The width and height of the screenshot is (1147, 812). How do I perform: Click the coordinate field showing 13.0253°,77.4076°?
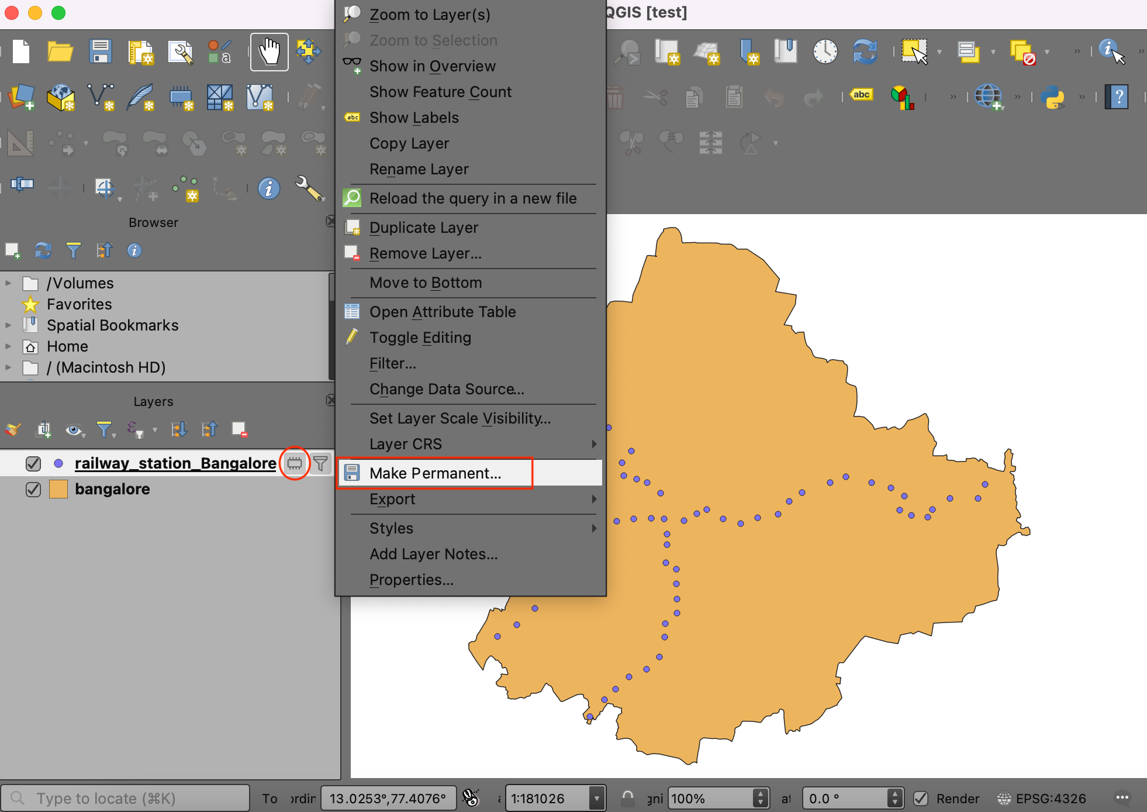point(388,798)
